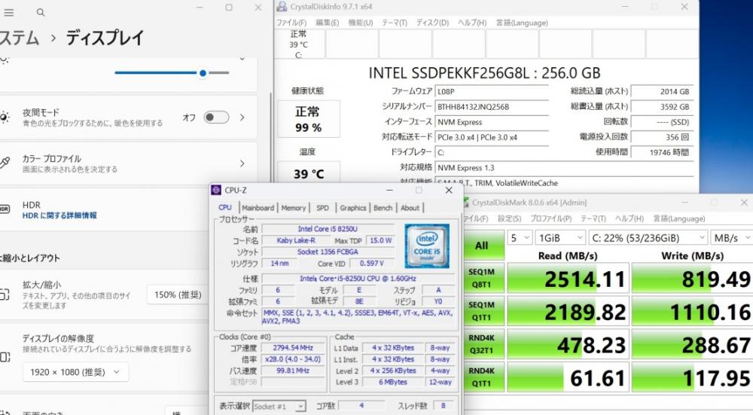Switch to the CPU tab in CPU-Z

225,208
